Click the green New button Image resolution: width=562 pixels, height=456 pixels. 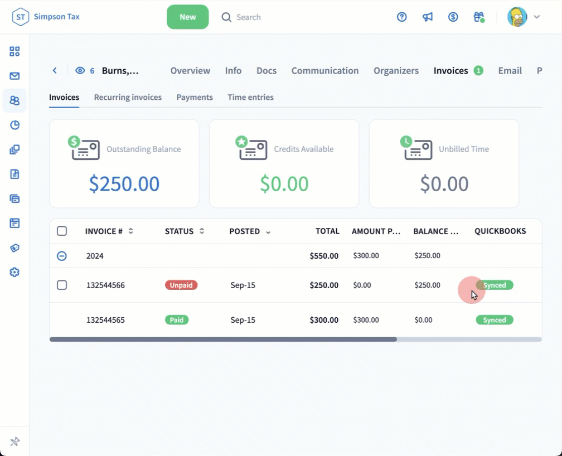pos(187,17)
